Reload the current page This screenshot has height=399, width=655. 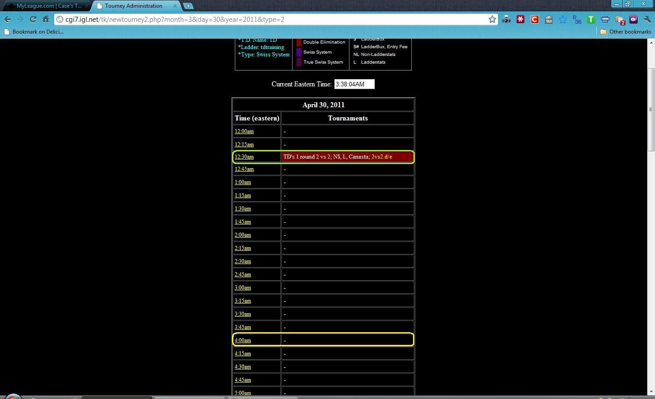tap(33, 19)
